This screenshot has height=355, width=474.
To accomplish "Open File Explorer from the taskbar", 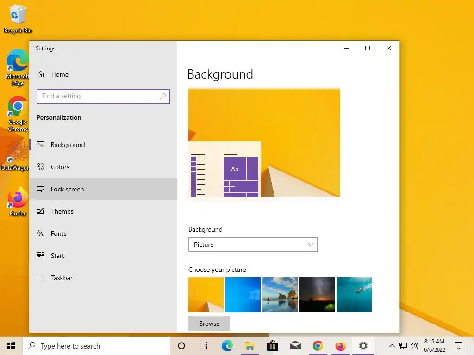I will (249, 346).
